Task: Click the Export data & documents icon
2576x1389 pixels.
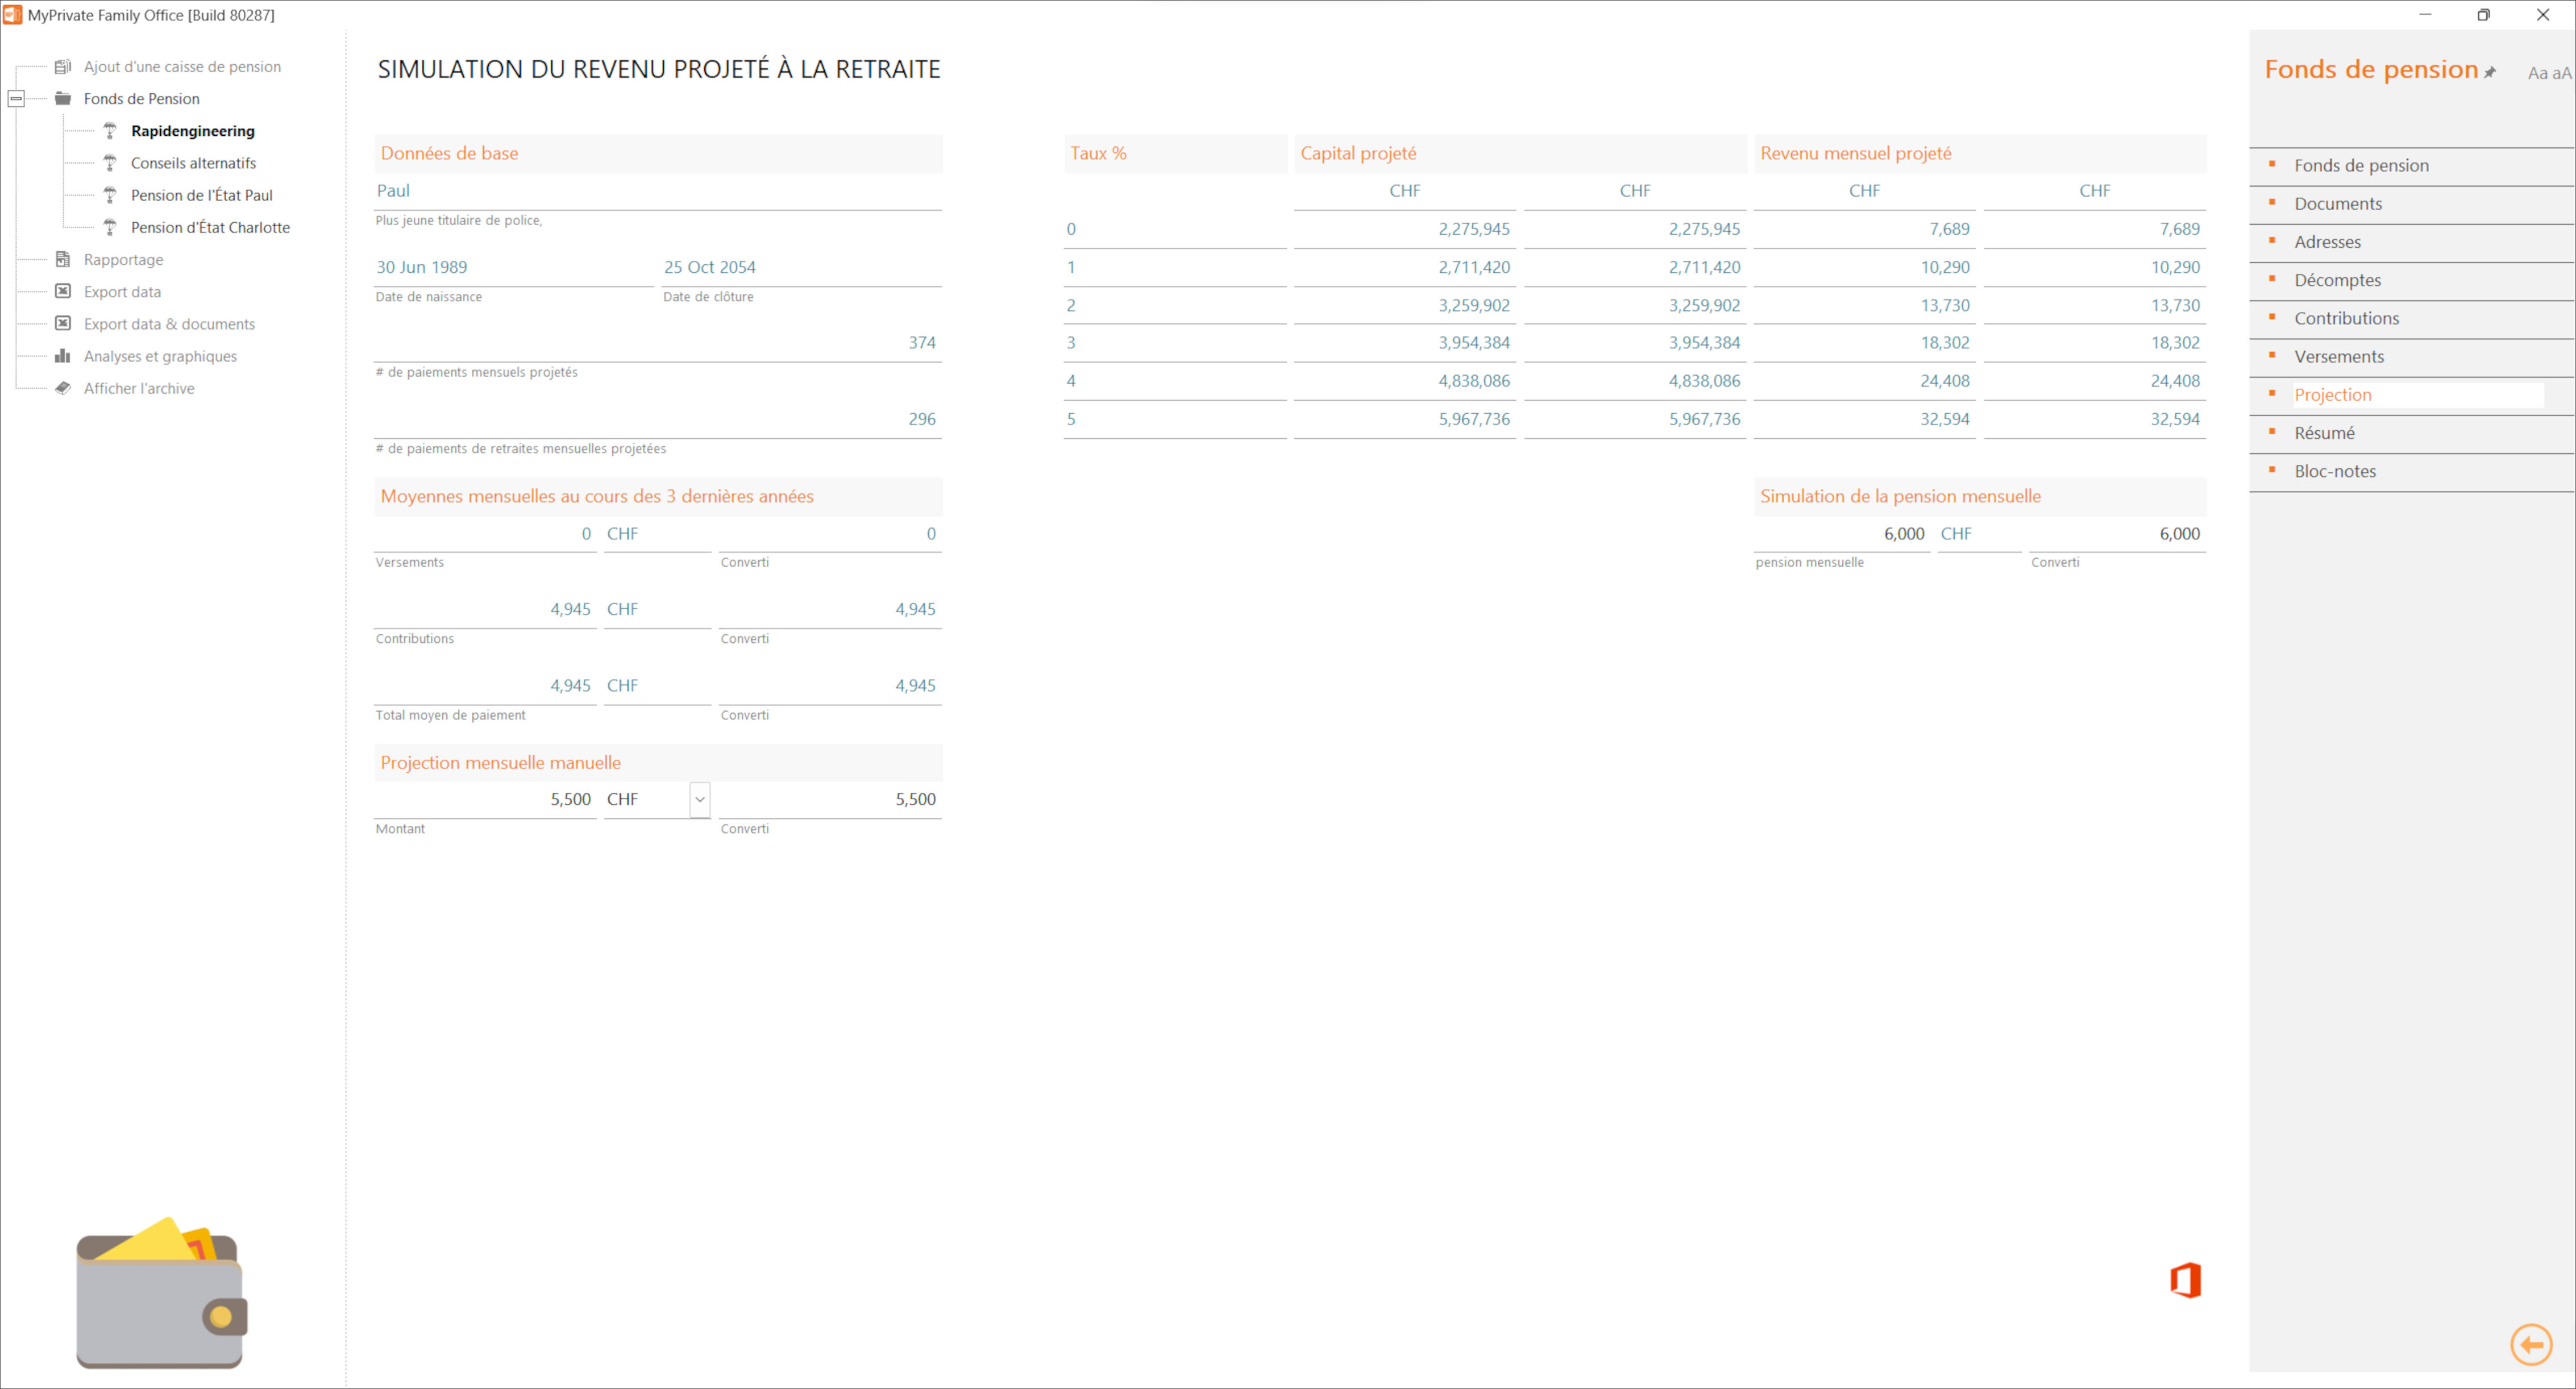Action: click(61, 323)
